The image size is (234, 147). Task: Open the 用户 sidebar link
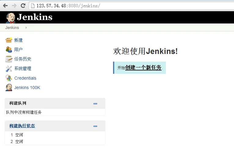tap(18, 50)
